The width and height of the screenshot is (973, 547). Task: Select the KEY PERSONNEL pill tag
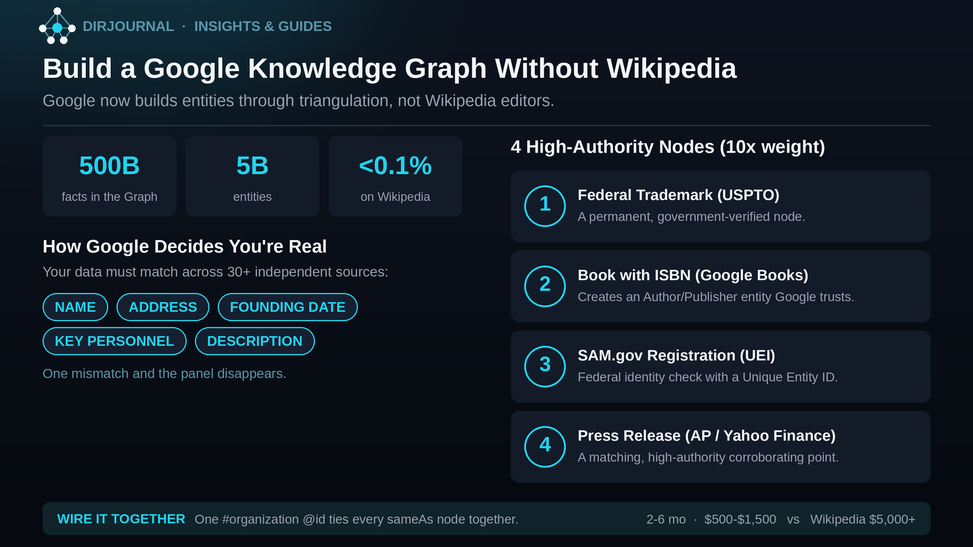[114, 341]
